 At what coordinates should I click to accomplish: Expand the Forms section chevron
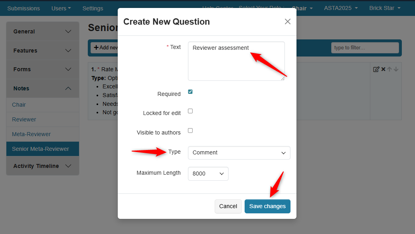click(x=68, y=69)
